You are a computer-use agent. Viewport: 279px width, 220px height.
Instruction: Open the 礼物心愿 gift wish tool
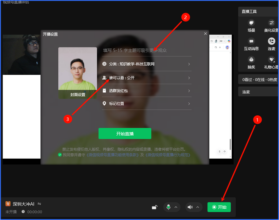click(x=271, y=60)
